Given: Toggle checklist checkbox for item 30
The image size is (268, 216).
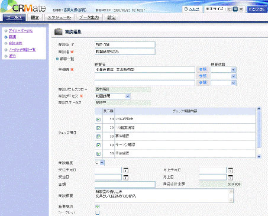Looking at the screenshot, I should tap(98, 137).
